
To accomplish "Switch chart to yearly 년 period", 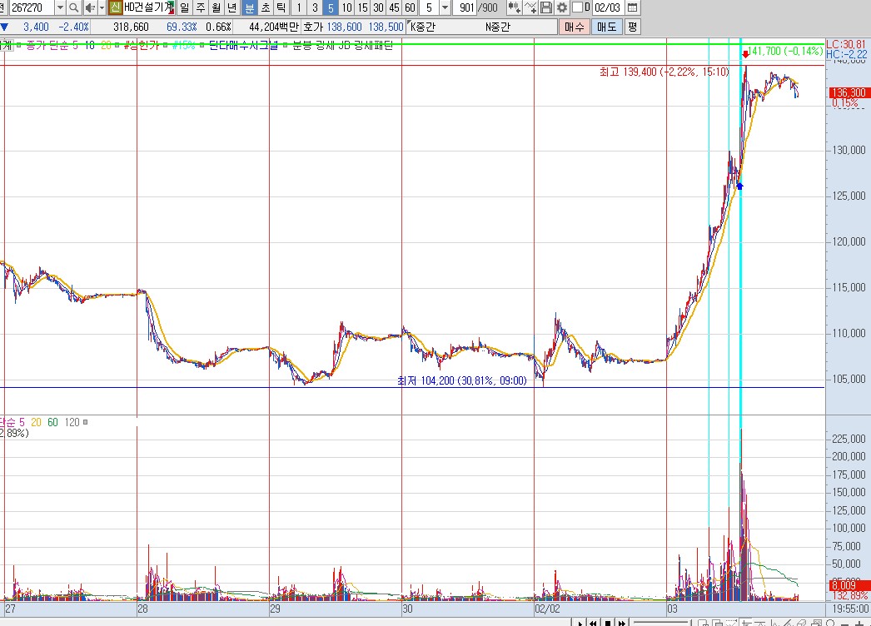I will (x=233, y=7).
